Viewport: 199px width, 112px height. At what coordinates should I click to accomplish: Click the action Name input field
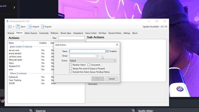87,51
